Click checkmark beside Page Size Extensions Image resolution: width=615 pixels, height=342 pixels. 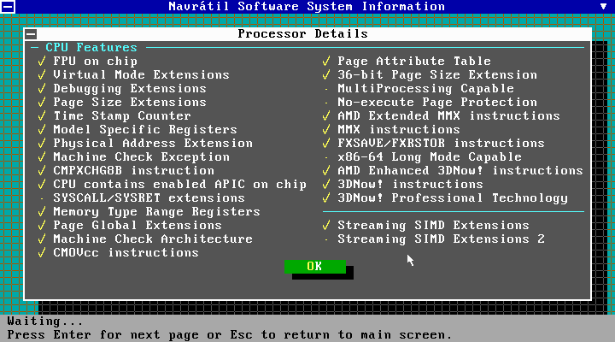pyautogui.click(x=42, y=103)
